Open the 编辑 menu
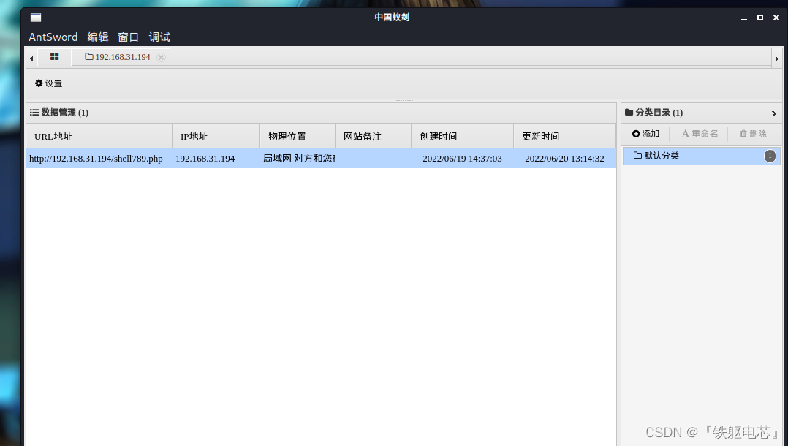 pos(97,37)
